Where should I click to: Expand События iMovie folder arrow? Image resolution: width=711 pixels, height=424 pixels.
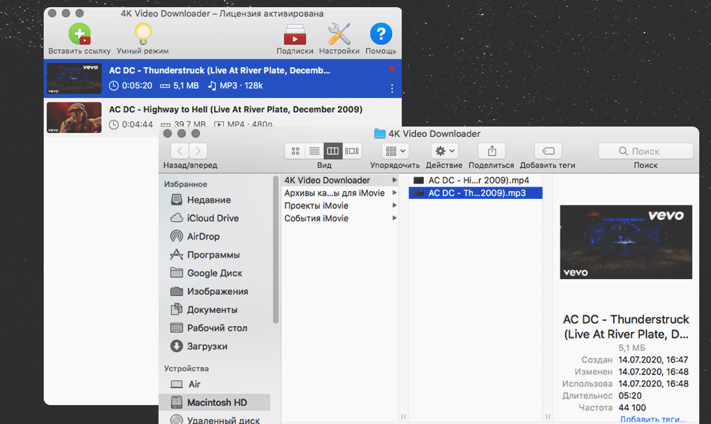[395, 218]
